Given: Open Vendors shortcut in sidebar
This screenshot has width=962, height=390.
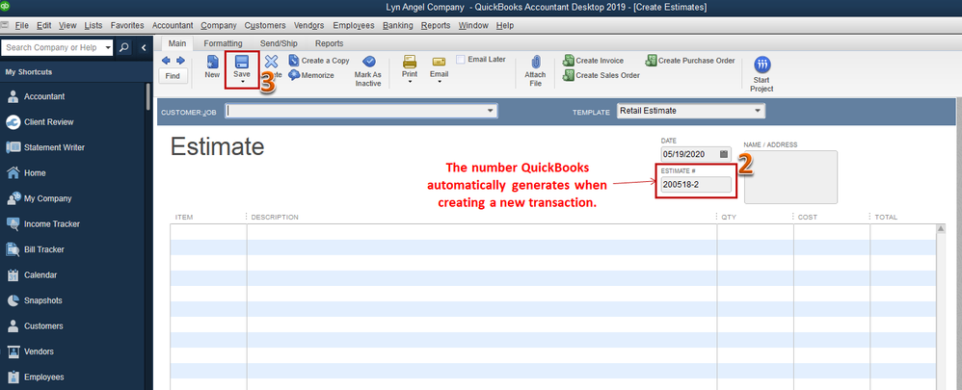Looking at the screenshot, I should click(39, 351).
